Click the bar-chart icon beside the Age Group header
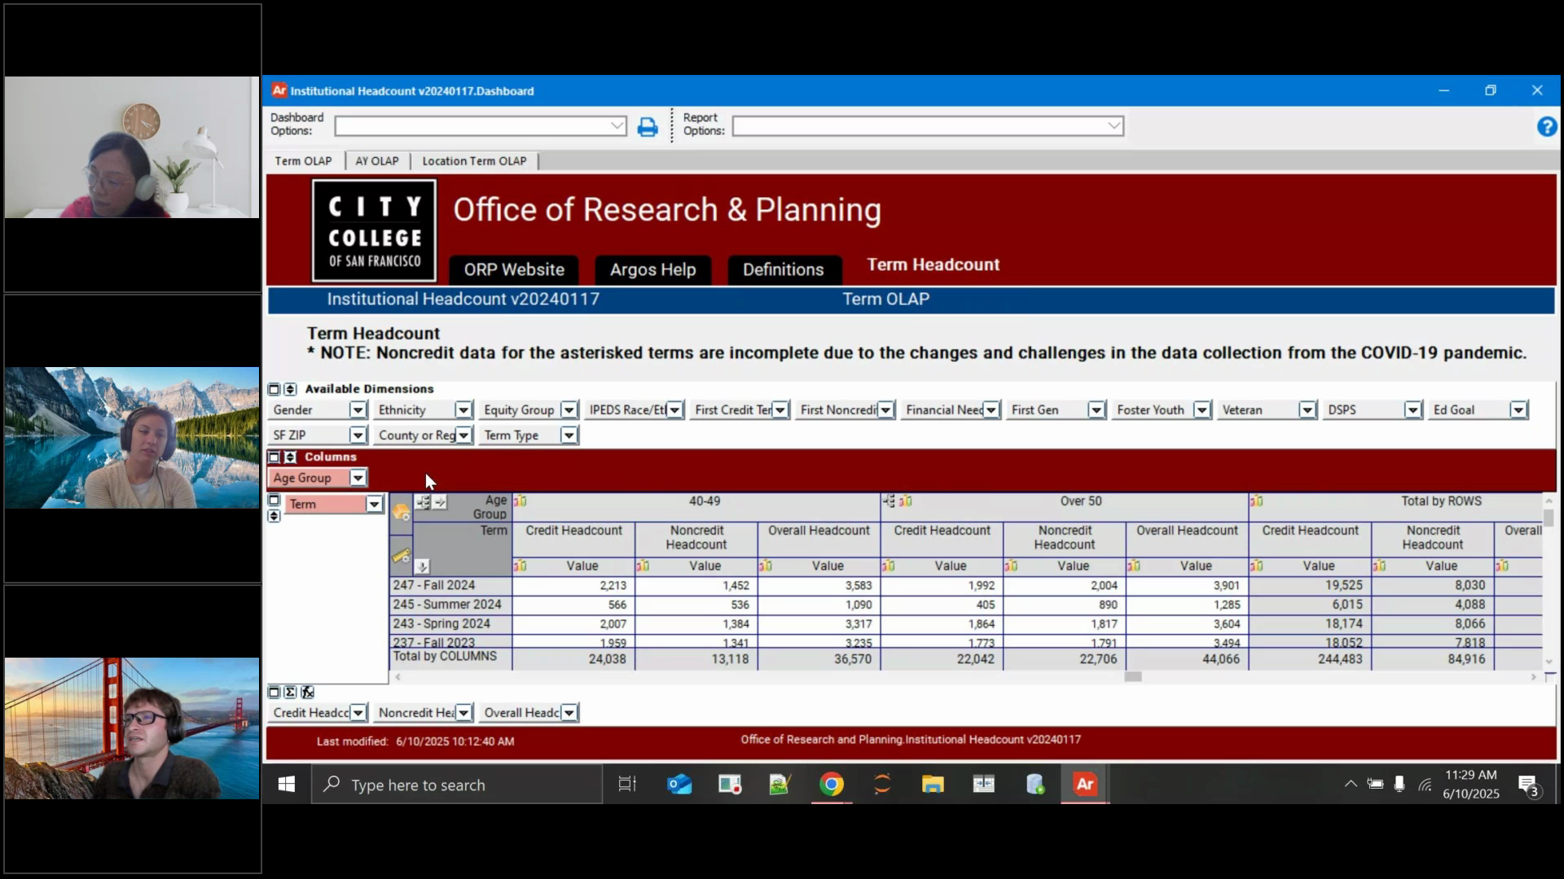 click(x=520, y=501)
